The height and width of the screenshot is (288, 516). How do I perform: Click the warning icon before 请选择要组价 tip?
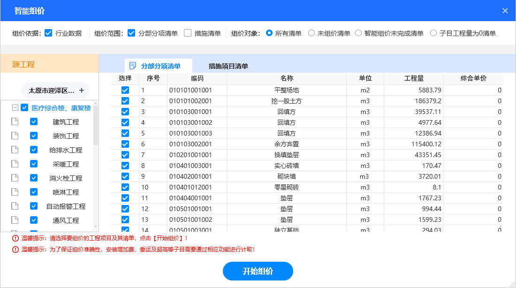point(16,238)
